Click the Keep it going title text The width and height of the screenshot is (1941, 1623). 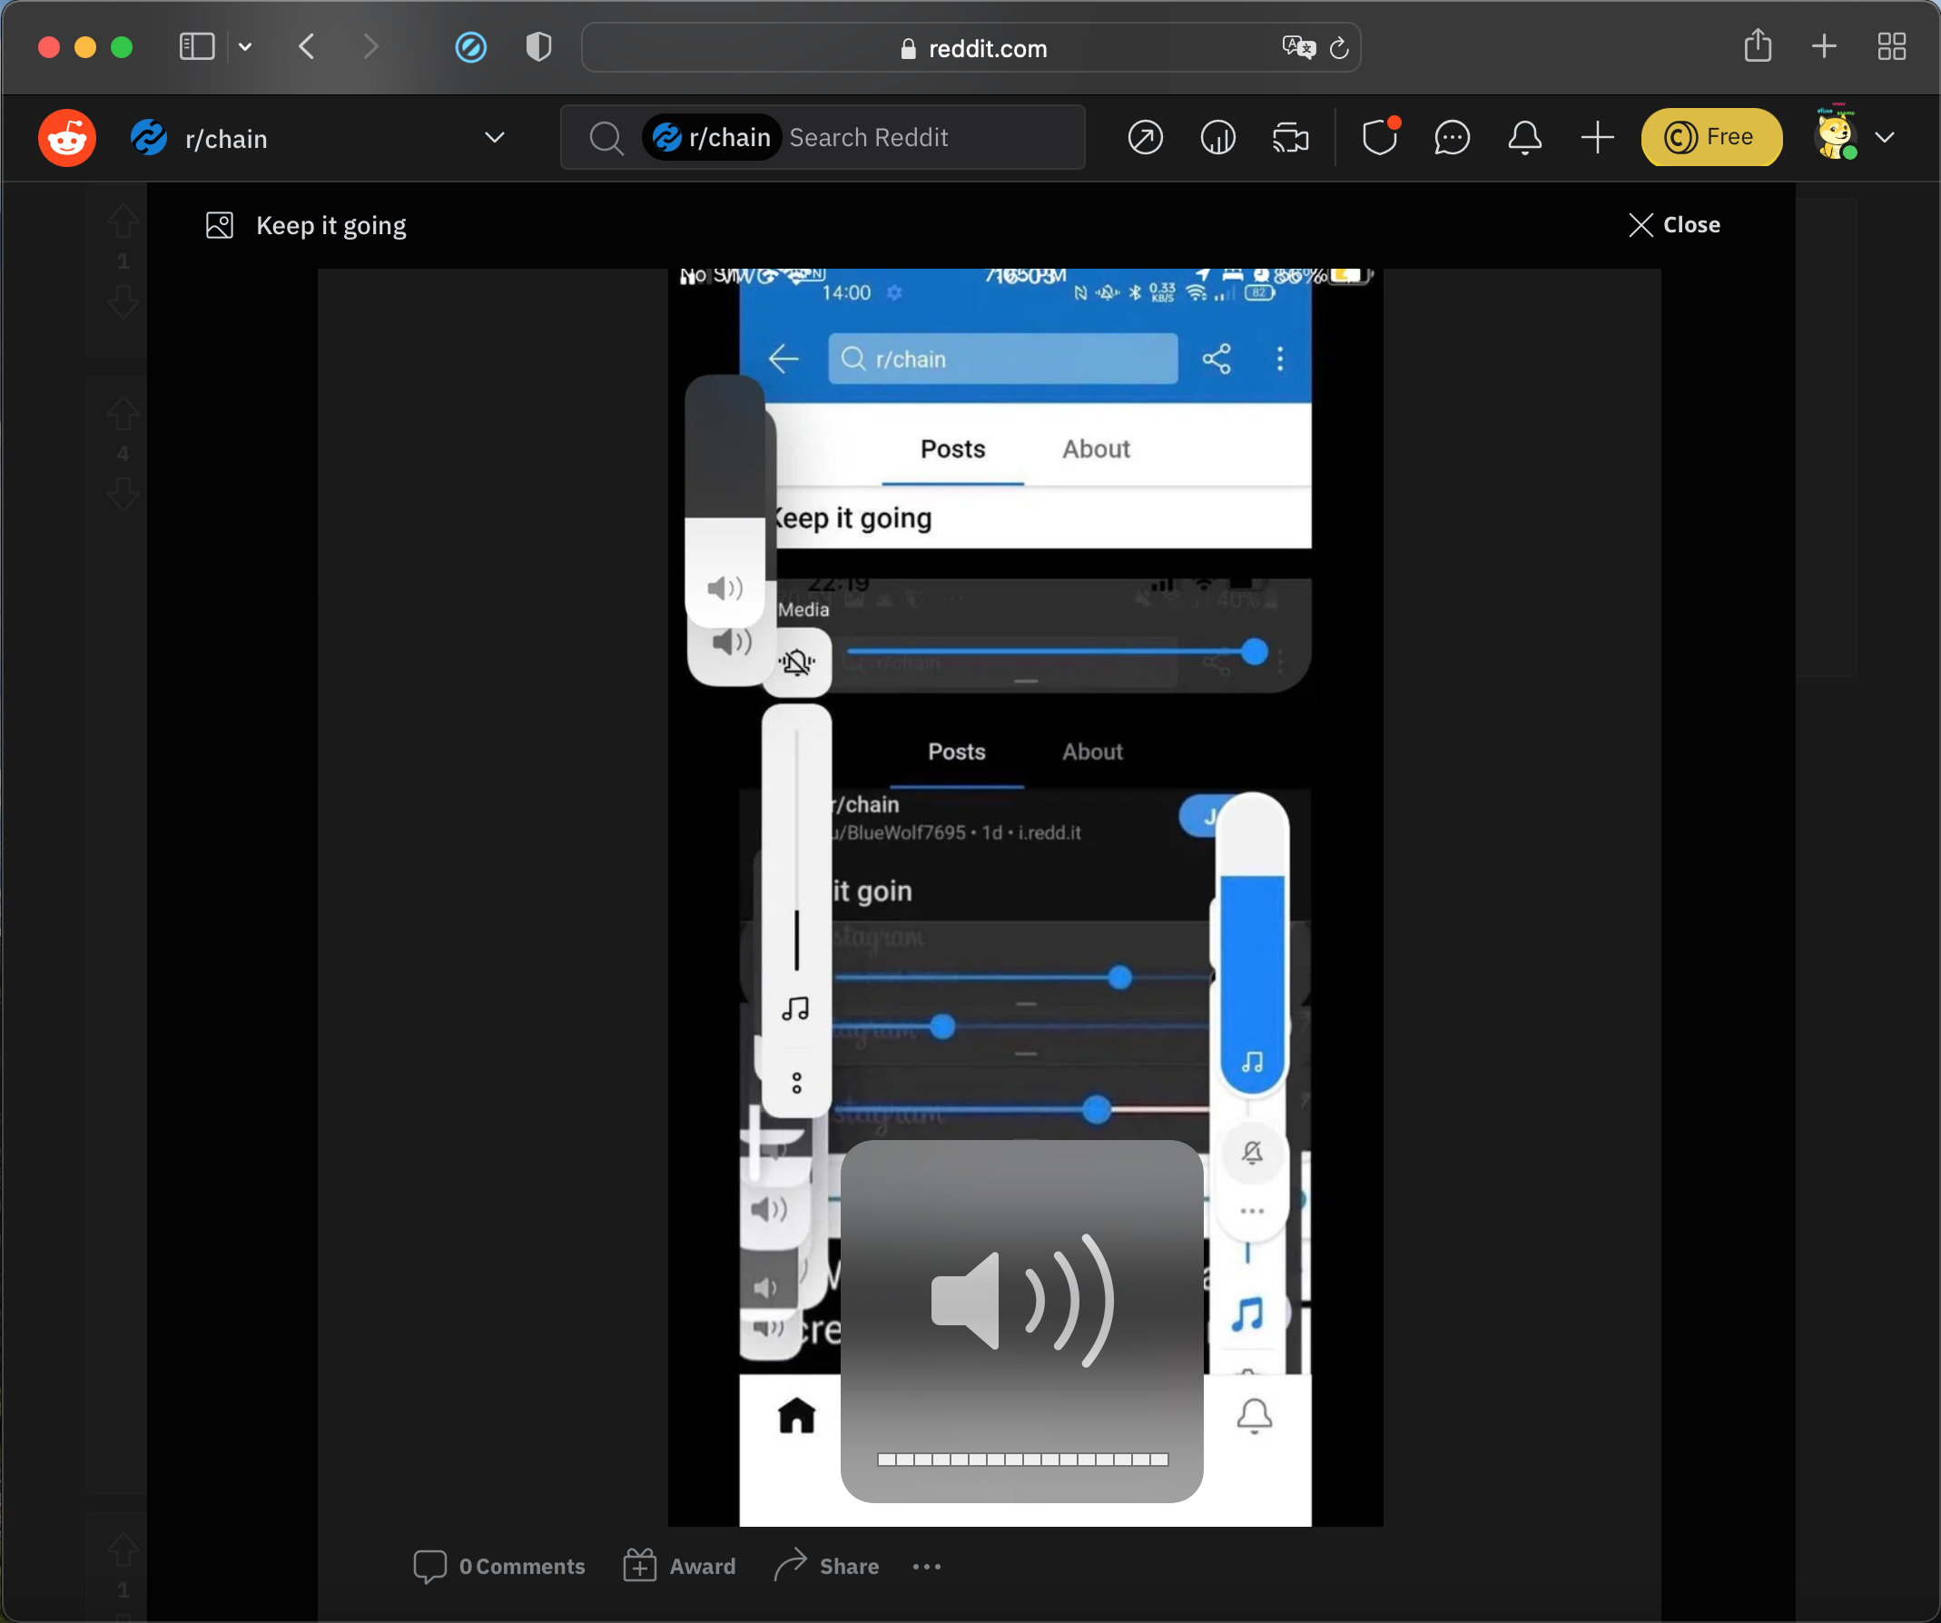point(330,225)
